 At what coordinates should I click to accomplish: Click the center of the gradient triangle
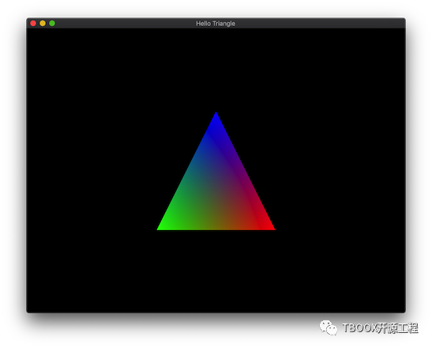click(216, 191)
